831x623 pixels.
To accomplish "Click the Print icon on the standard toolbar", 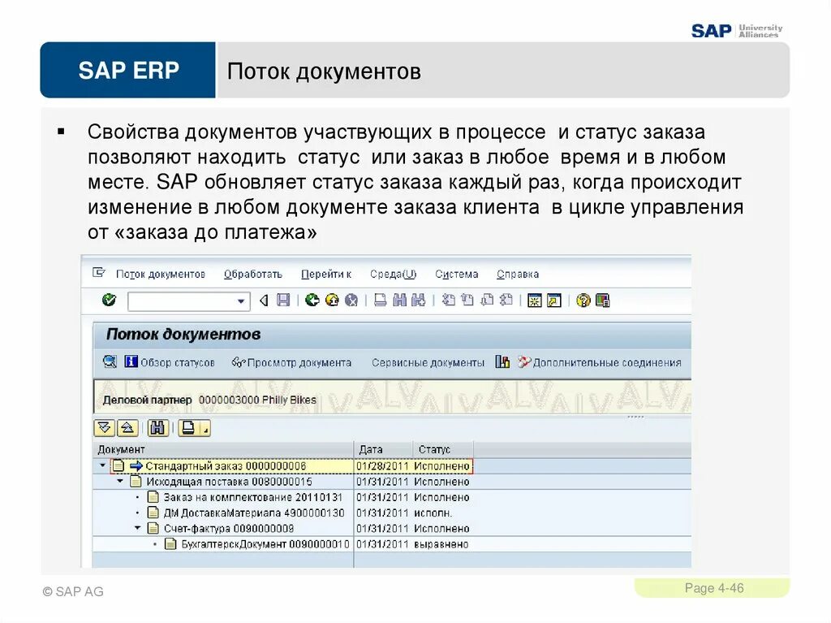I will [379, 301].
